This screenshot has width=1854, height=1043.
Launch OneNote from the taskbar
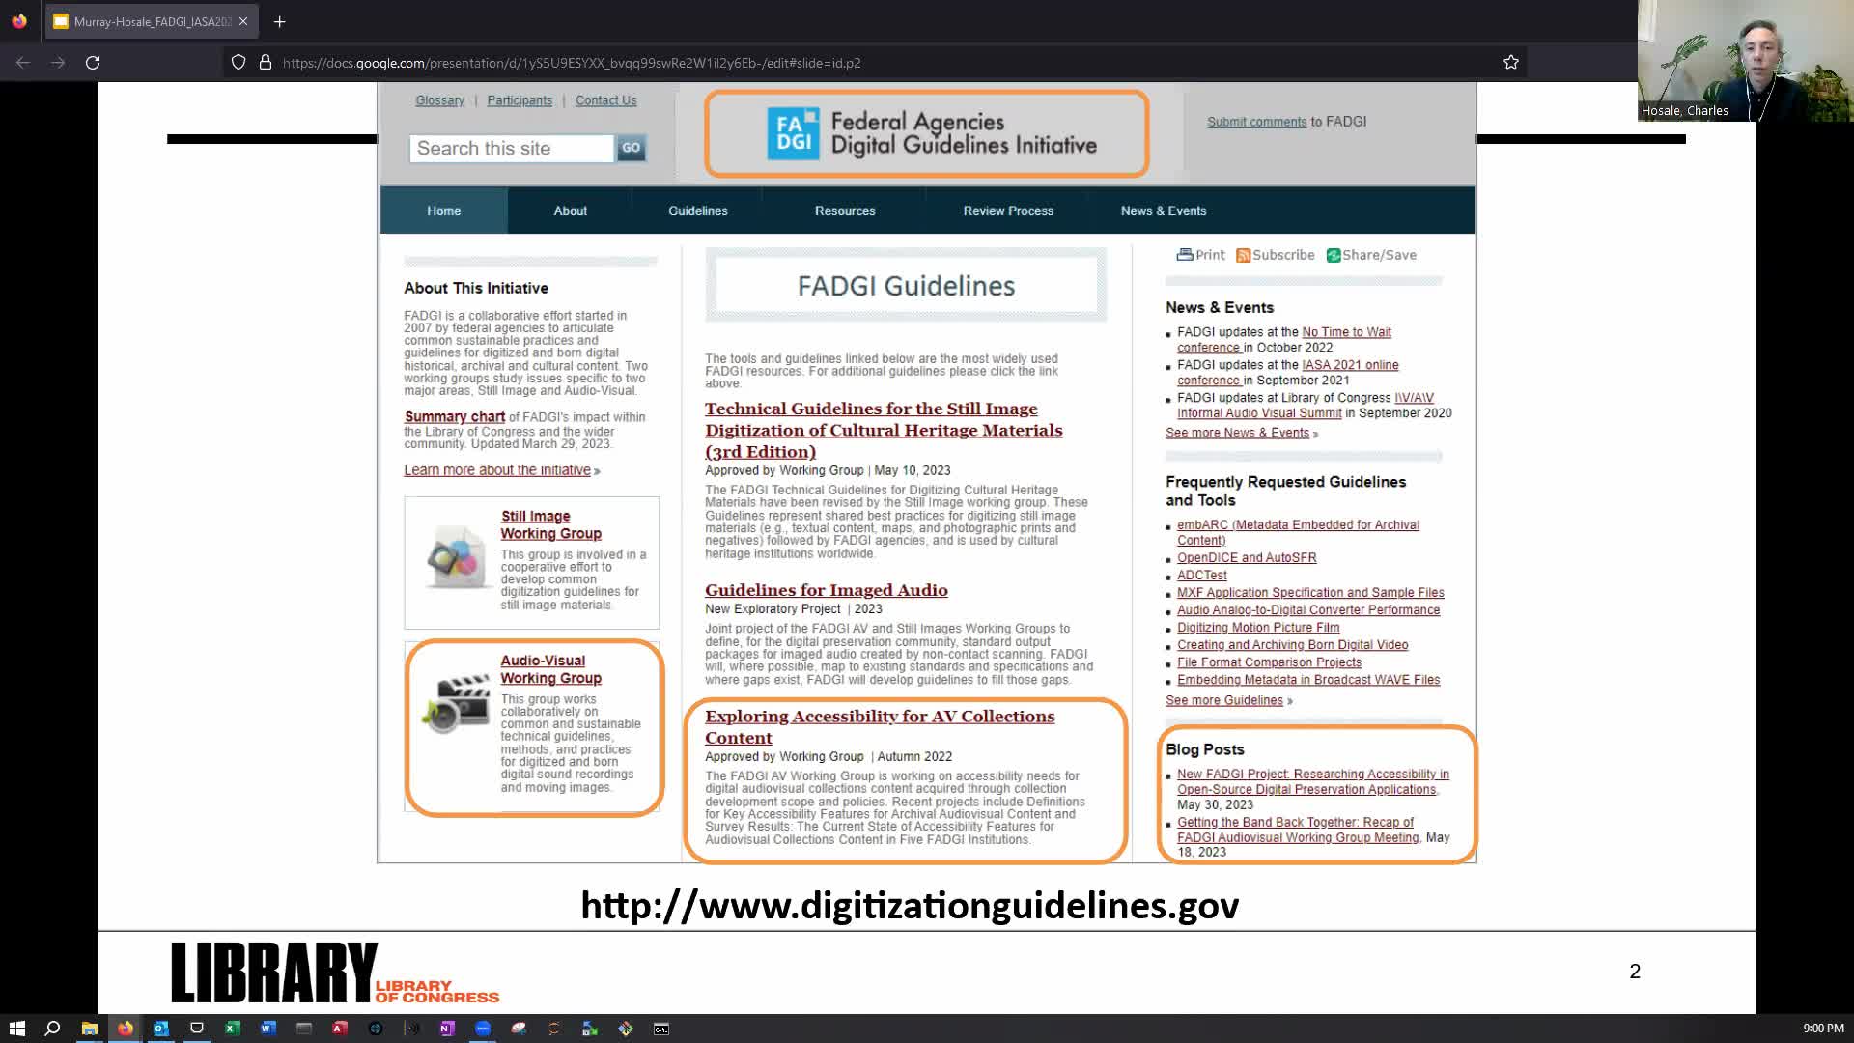(446, 1029)
